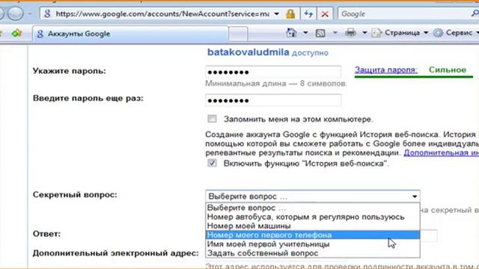Expand the Home button dropdown arrow

(x=305, y=33)
